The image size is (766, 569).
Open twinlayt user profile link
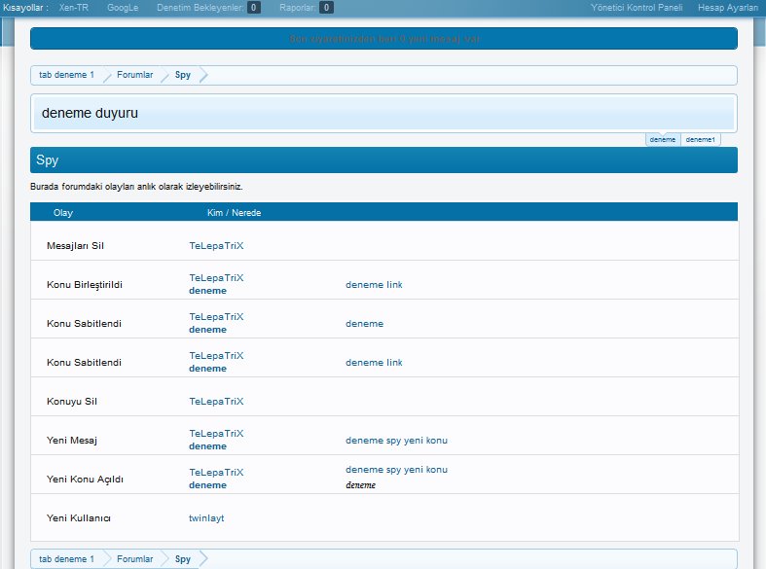click(206, 518)
